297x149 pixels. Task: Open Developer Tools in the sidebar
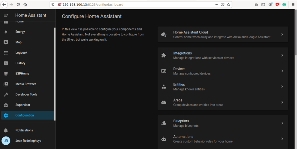(x=28, y=95)
